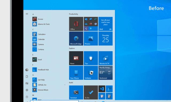Open the user account picture
This screenshot has height=102, width=171.
click(27, 70)
